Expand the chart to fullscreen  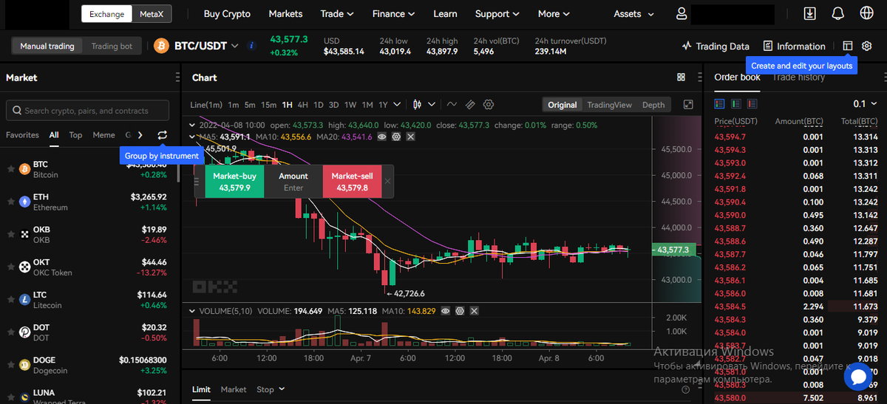(x=688, y=105)
